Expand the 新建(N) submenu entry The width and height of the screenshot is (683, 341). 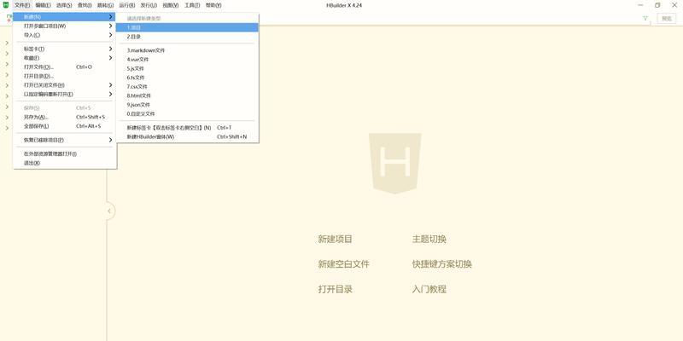tap(65, 16)
